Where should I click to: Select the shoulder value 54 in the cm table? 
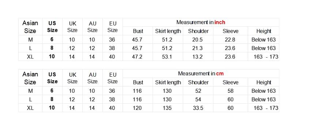coord(198,100)
